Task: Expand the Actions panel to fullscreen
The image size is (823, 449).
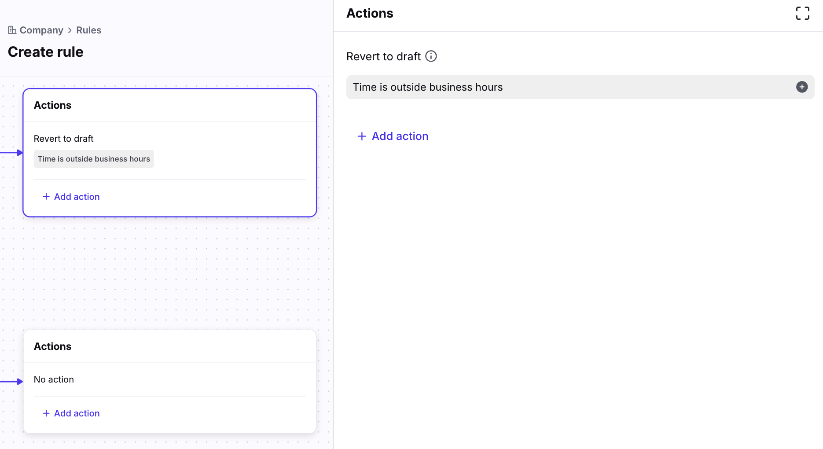Action: coord(802,13)
